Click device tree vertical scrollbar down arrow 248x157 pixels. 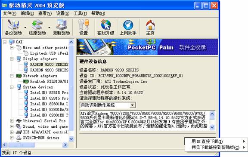[x=71, y=139]
